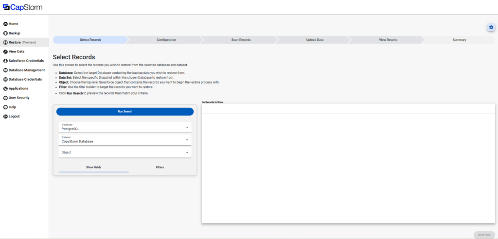The width and height of the screenshot is (498, 239).
Task: Click the Applications sidebar icon
Action: [5, 88]
